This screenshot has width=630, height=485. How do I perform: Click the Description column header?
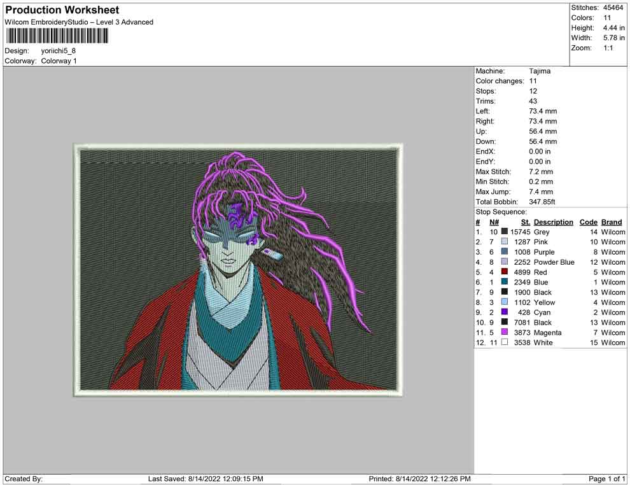tap(553, 222)
